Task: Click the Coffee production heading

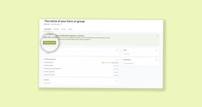Action: tap(50, 59)
